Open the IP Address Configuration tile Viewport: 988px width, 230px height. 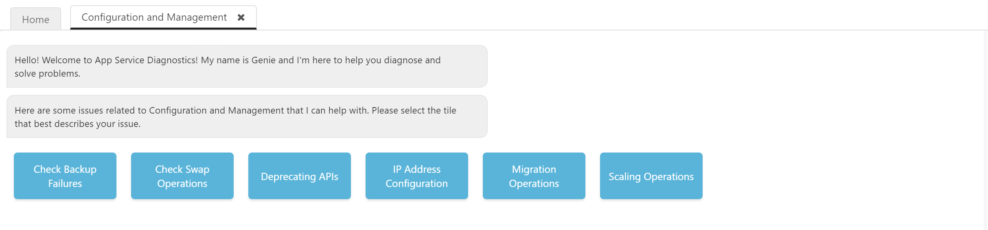417,176
